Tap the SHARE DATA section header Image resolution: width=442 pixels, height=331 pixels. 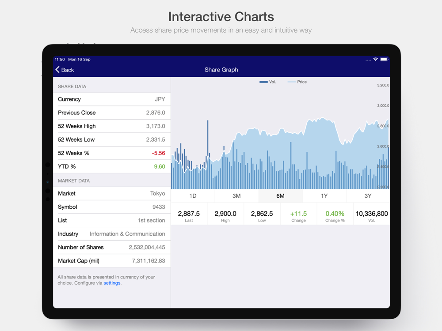tap(72, 87)
